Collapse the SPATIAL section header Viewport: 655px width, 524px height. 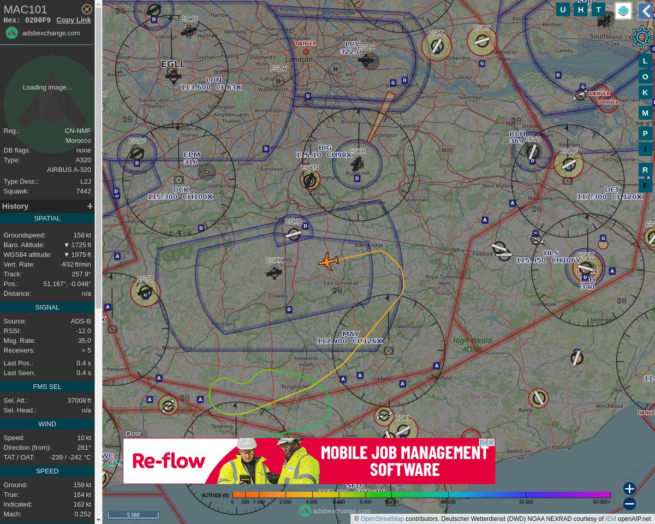(x=47, y=218)
